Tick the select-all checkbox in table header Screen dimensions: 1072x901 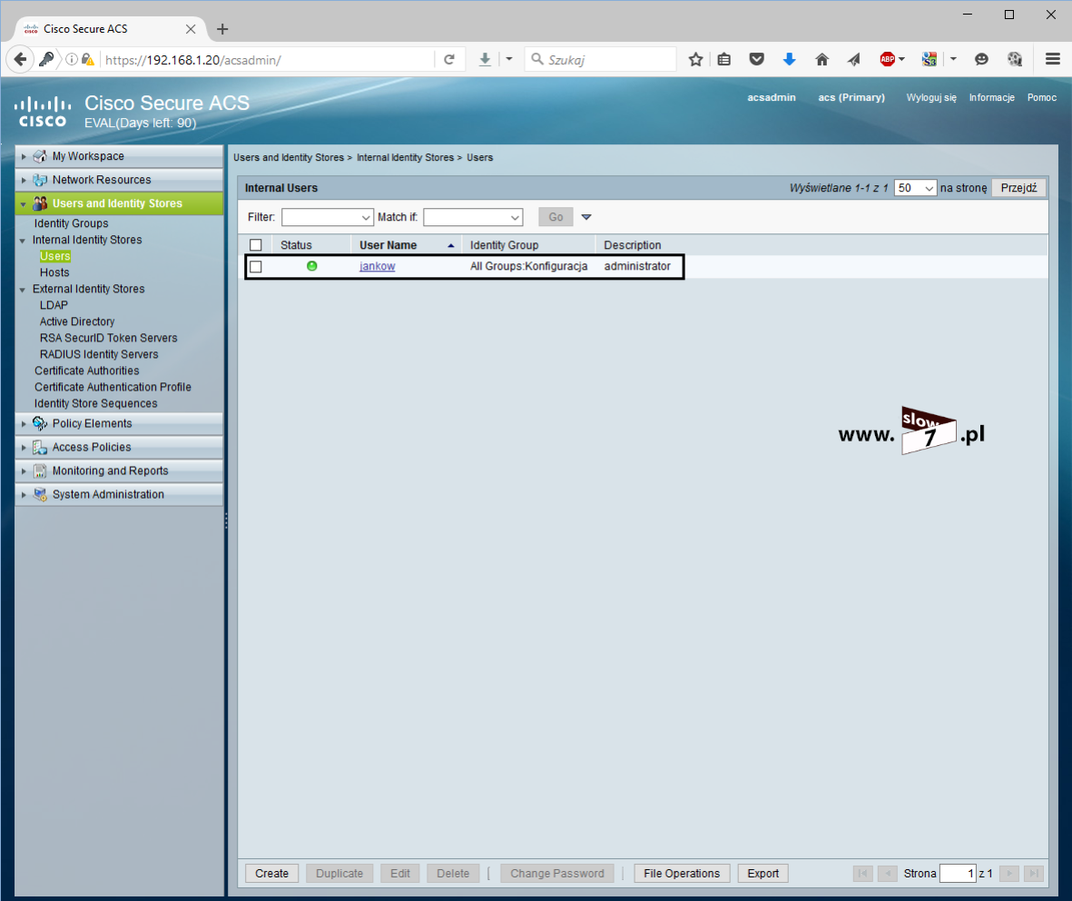coord(256,245)
